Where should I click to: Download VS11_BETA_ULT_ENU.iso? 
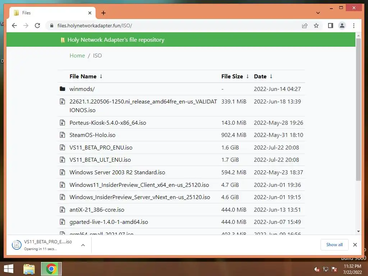tap(100, 160)
